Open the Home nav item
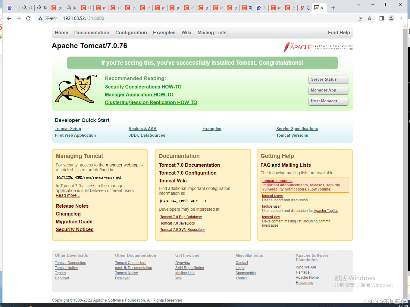 tap(61, 33)
